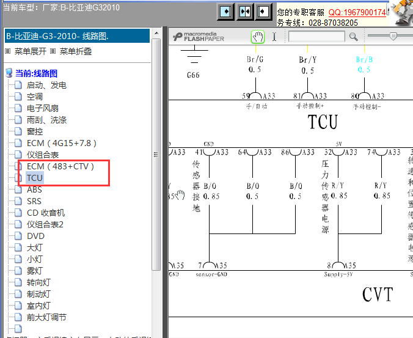Click the page icon next to 转向灯

pos(18,282)
